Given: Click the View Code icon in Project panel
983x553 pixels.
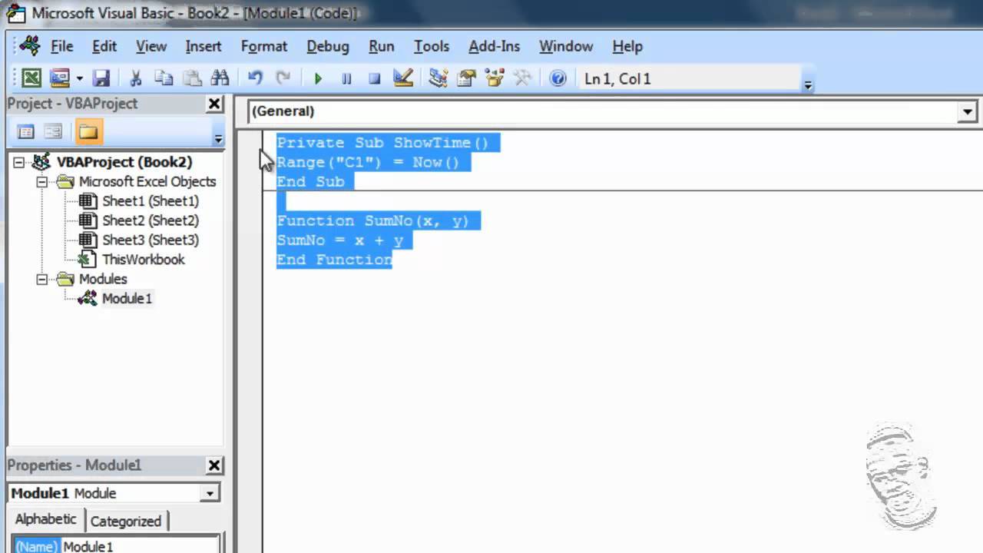Looking at the screenshot, I should pyautogui.click(x=26, y=132).
